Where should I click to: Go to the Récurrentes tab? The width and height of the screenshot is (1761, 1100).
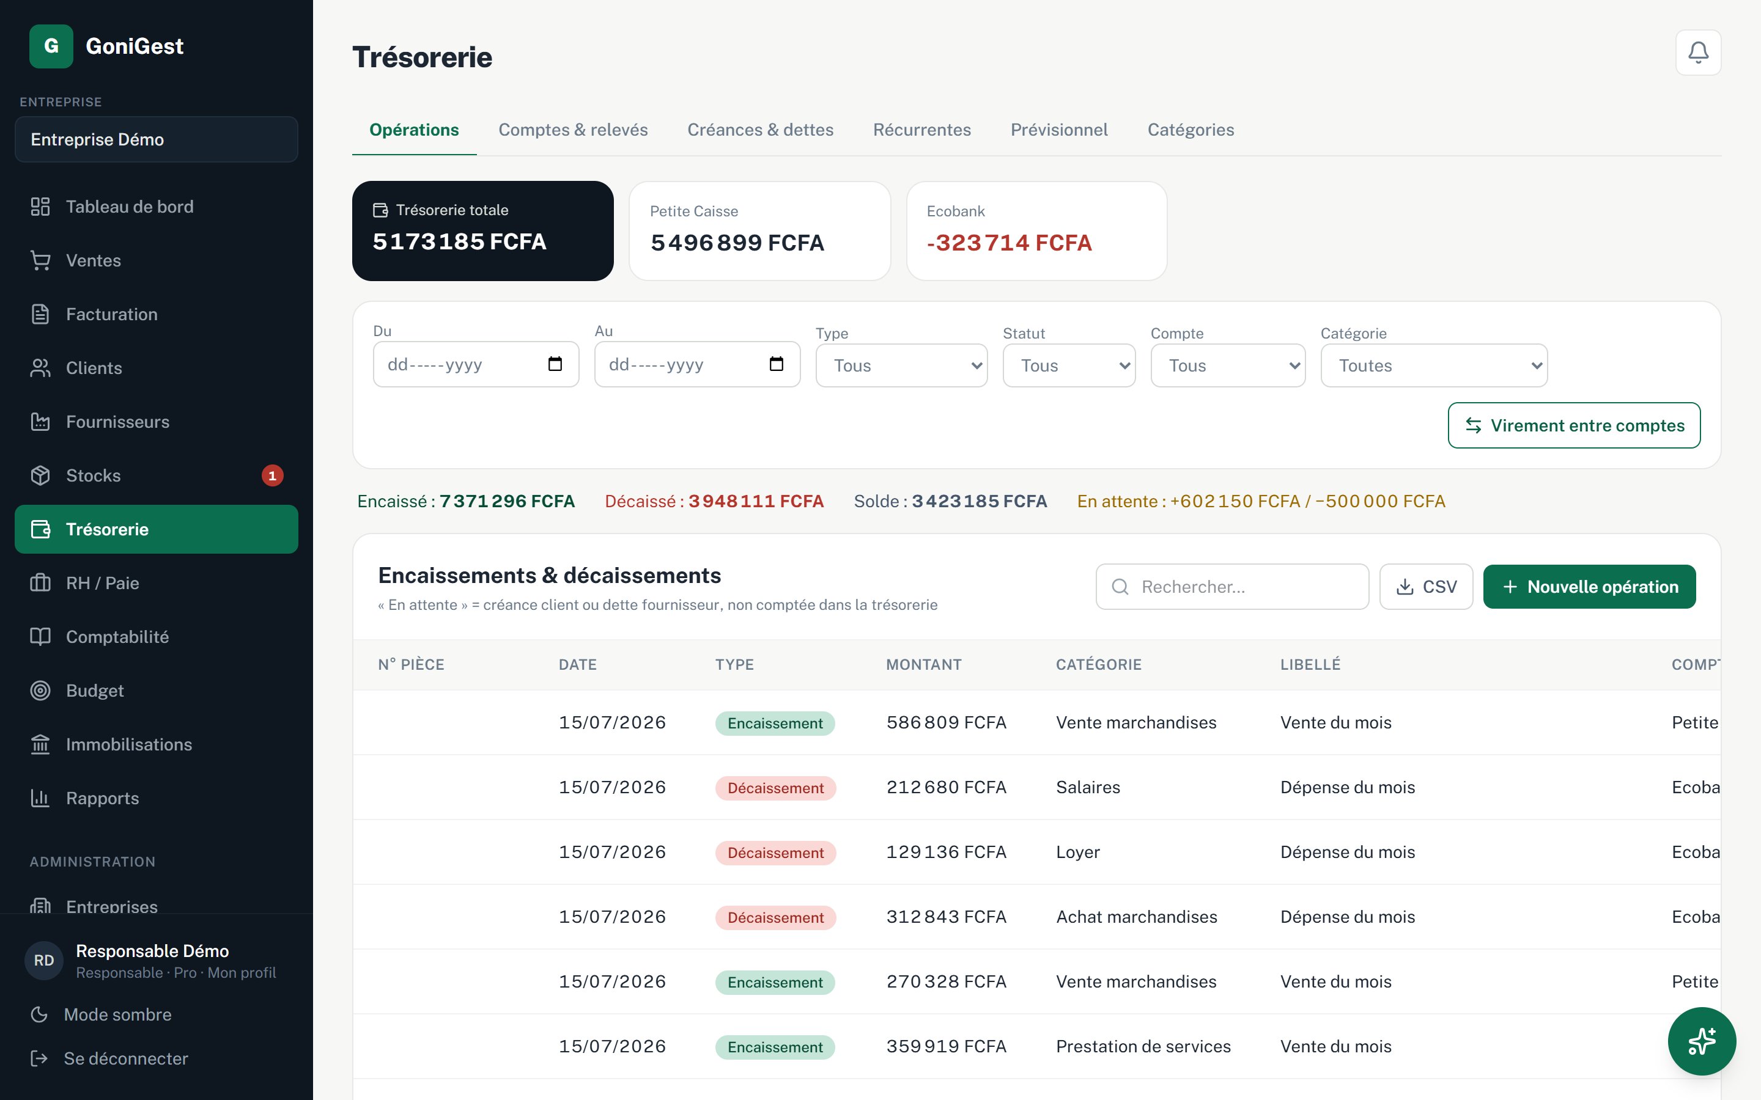tap(922, 130)
